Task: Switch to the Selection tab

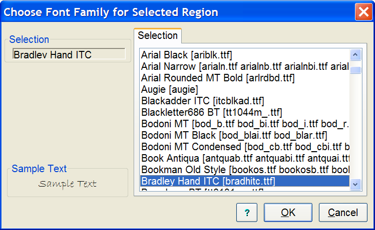Action: pyautogui.click(x=158, y=35)
